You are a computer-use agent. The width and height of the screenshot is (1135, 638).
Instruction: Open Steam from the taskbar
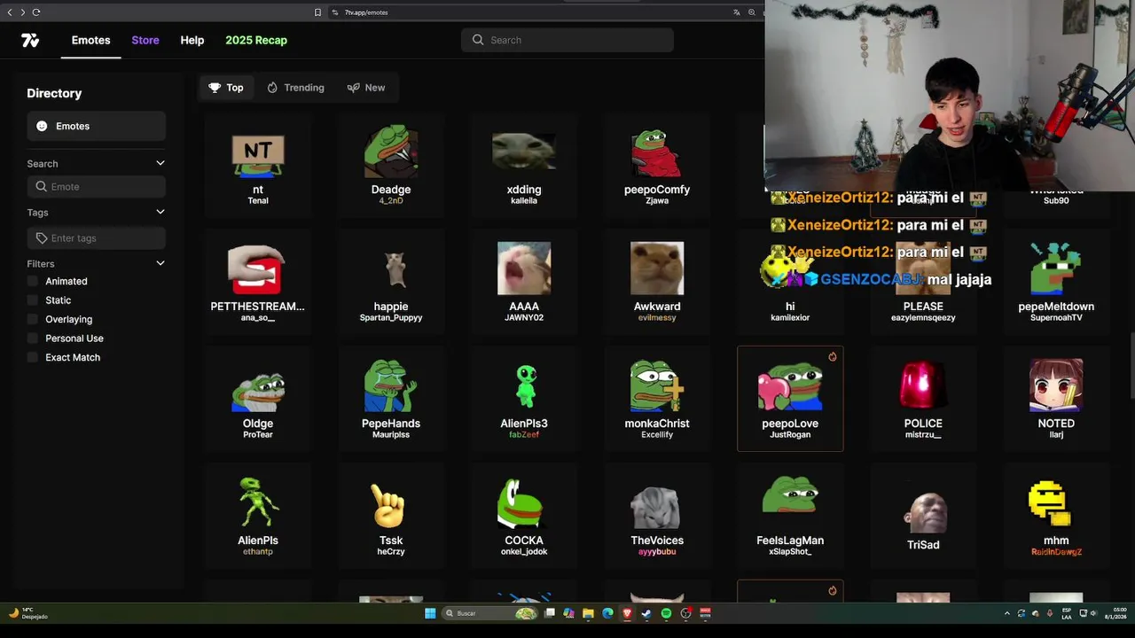tap(646, 613)
